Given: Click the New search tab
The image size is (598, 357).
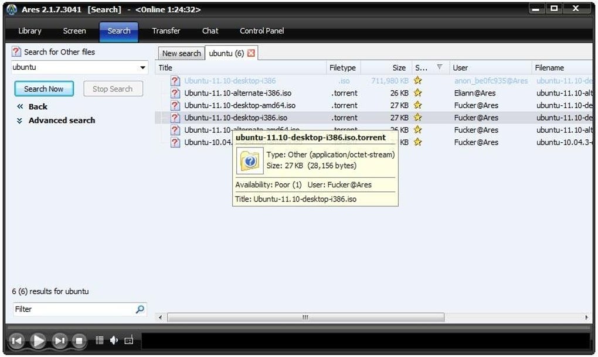Looking at the screenshot, I should pos(182,54).
